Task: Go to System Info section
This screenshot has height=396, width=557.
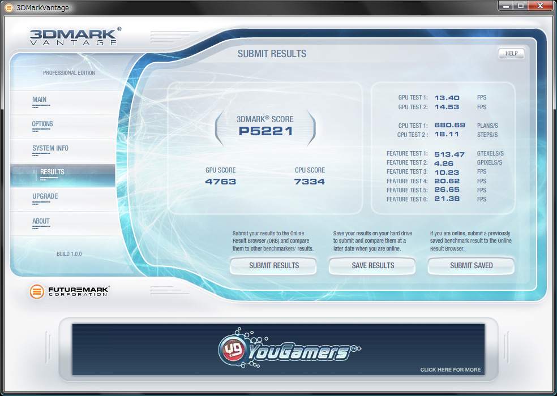Action: (x=62, y=151)
